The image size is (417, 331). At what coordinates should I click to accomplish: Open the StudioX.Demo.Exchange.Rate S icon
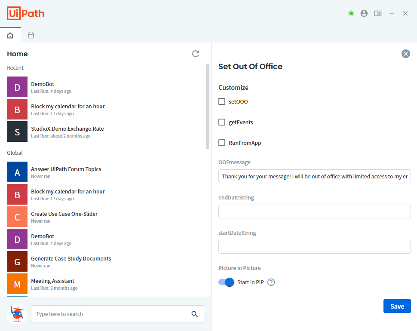tap(17, 132)
